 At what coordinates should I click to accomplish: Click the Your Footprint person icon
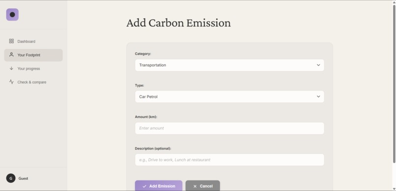tap(11, 55)
